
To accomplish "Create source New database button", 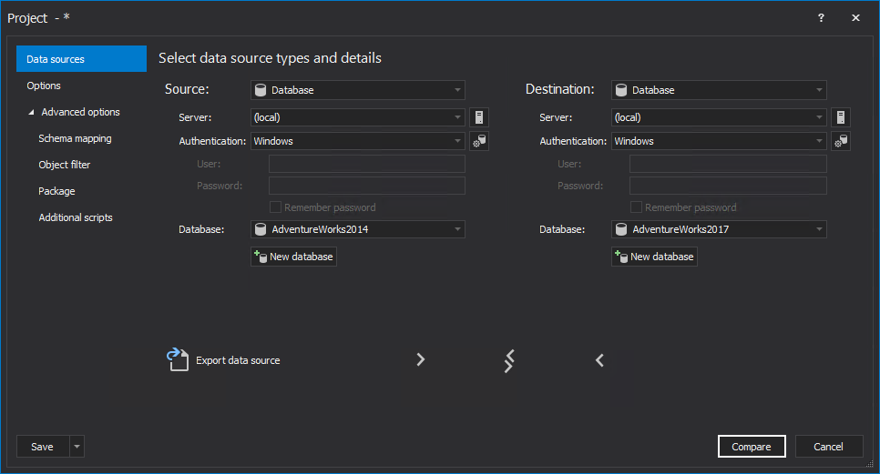I will coord(293,257).
